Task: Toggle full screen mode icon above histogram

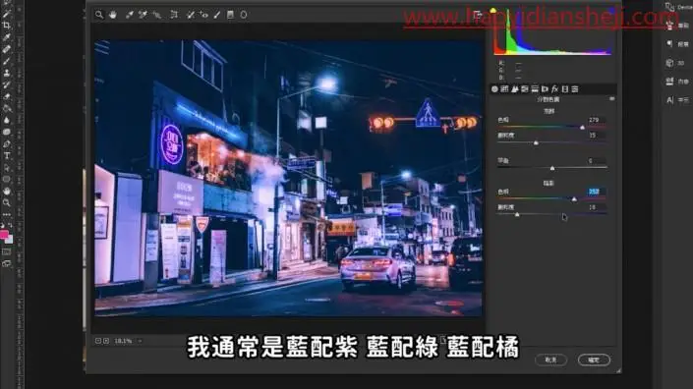Action: coord(478,15)
